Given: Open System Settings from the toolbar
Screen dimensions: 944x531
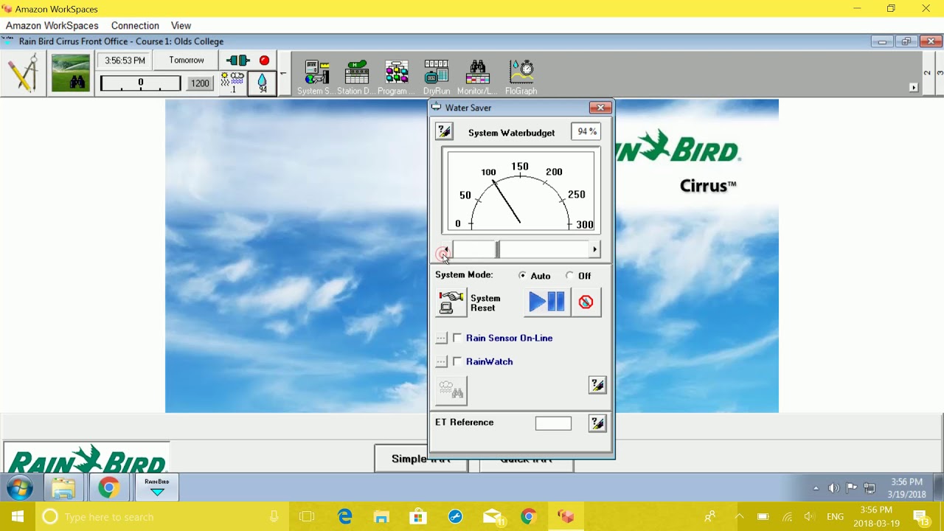Looking at the screenshot, I should click(315, 77).
